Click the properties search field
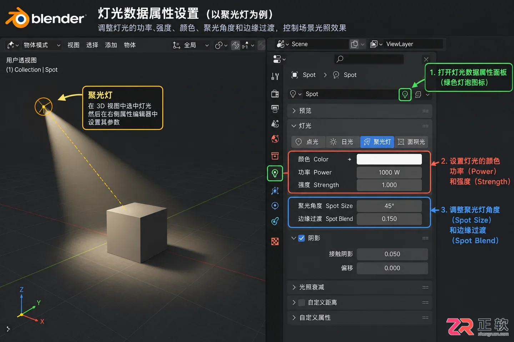The image size is (514, 342). click(369, 59)
